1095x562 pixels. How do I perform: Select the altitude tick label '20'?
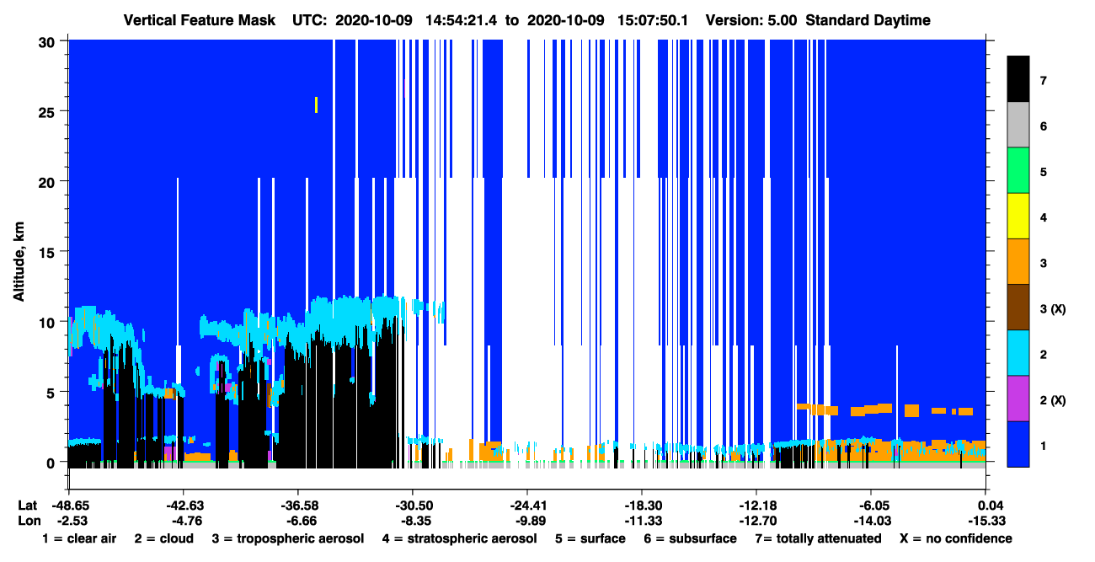(x=49, y=181)
